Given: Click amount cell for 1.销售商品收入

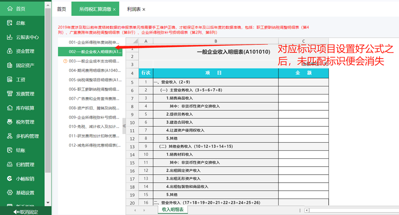Looking at the screenshot, I should tap(304, 98).
